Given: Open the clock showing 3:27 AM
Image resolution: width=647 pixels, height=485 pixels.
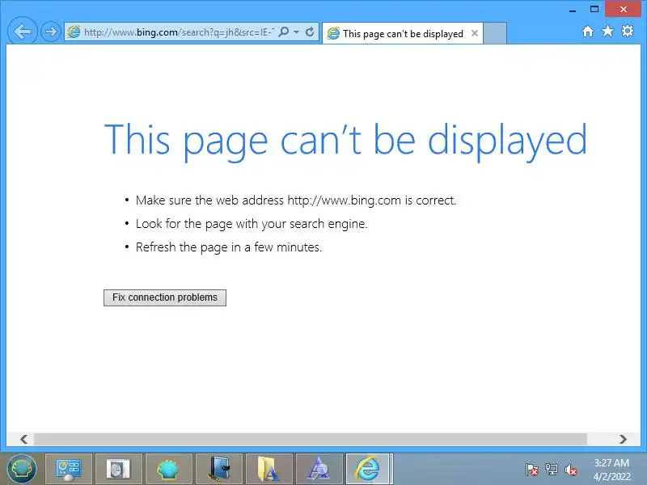Looking at the screenshot, I should 612,470.
